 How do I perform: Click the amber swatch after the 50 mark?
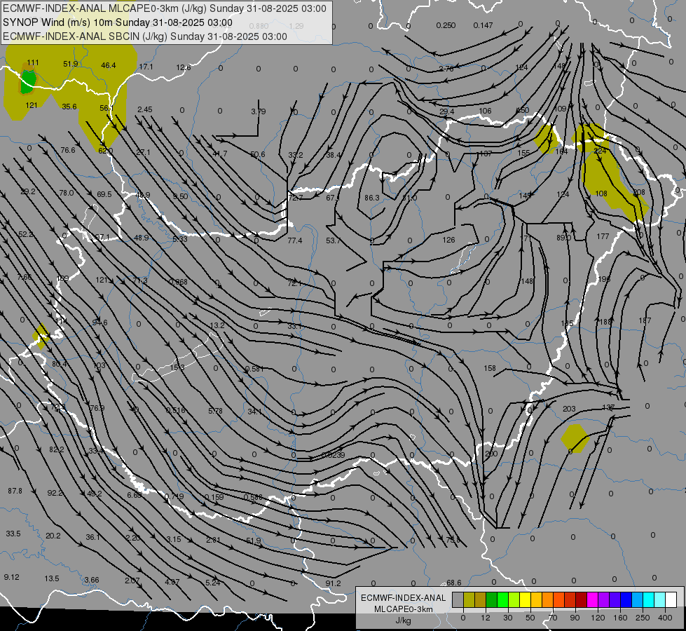point(536,599)
